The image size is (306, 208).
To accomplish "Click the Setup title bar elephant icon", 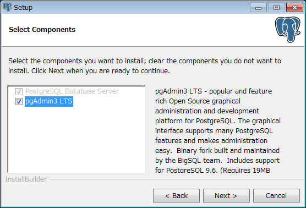I will (x=7, y=7).
